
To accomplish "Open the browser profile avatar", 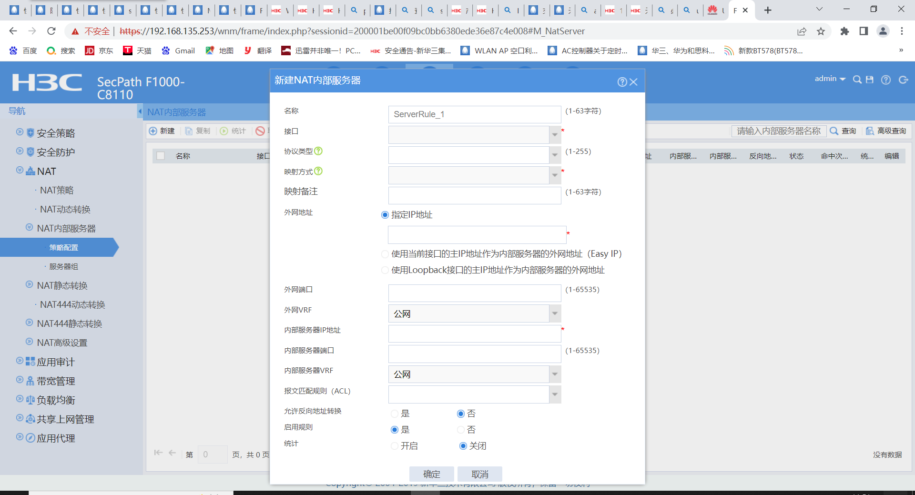I will [883, 31].
